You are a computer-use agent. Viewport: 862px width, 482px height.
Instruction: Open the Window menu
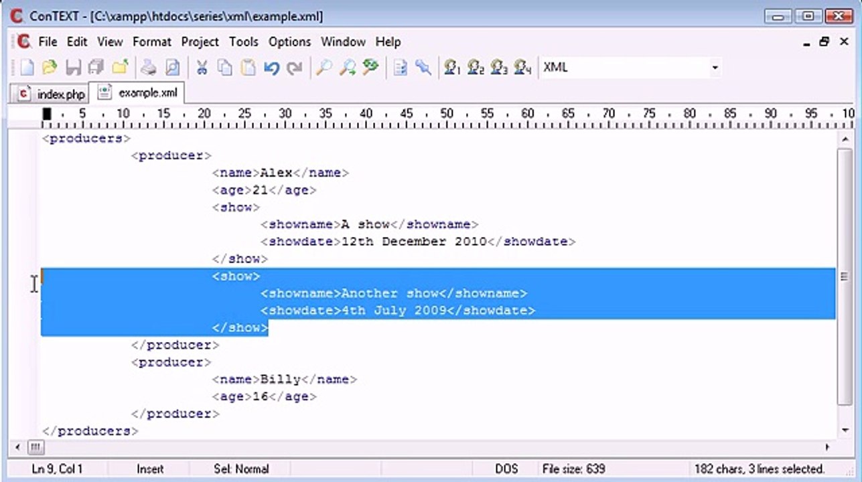coord(344,42)
